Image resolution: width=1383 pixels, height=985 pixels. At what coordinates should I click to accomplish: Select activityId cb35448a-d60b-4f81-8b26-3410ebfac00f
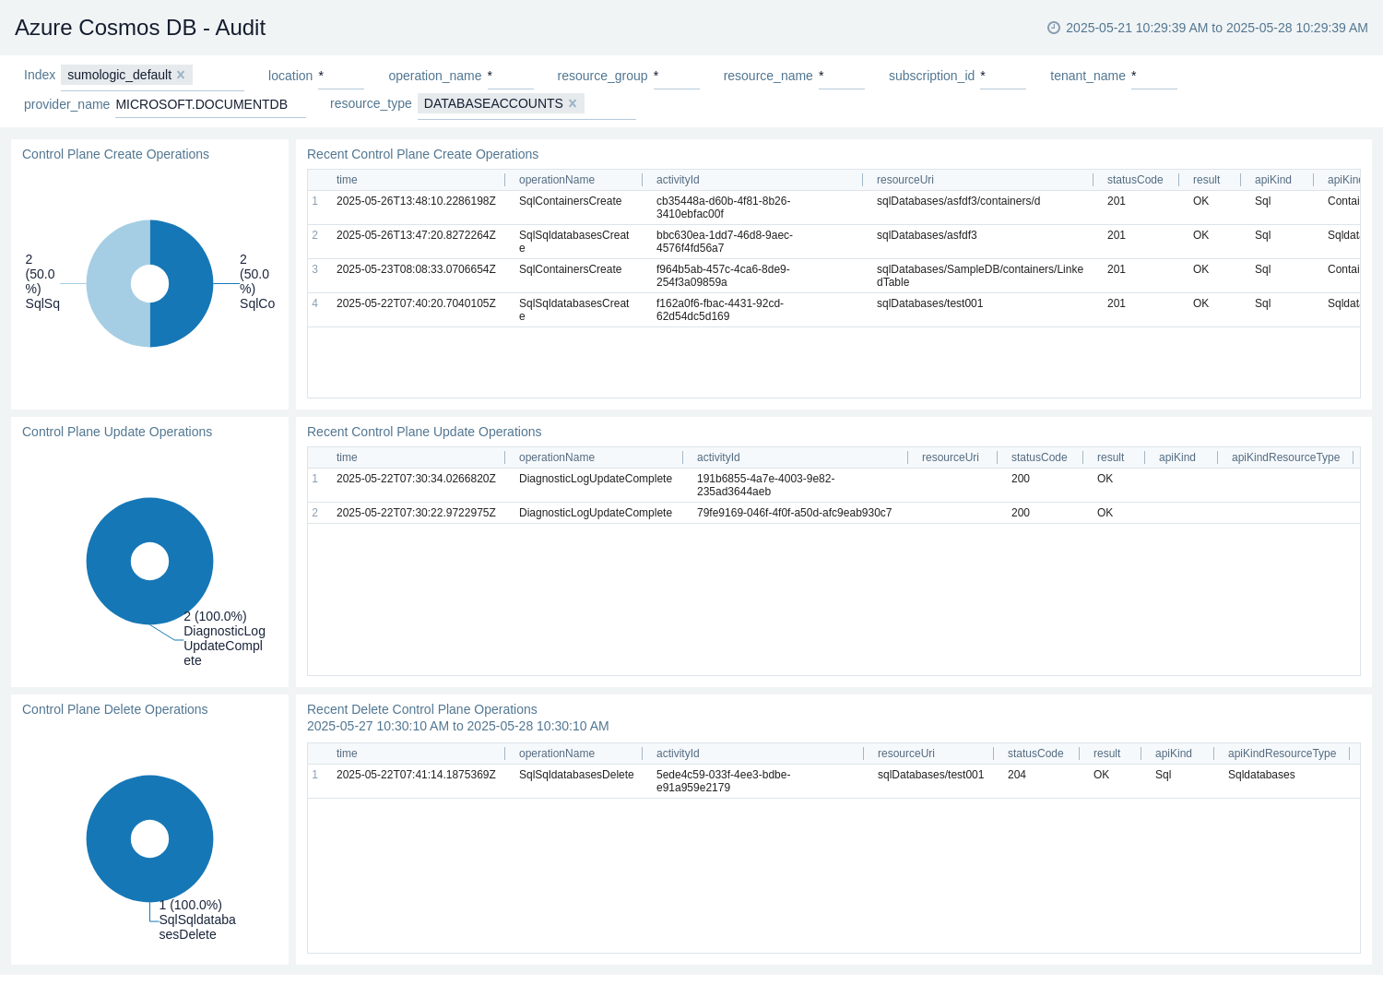pyautogui.click(x=723, y=208)
